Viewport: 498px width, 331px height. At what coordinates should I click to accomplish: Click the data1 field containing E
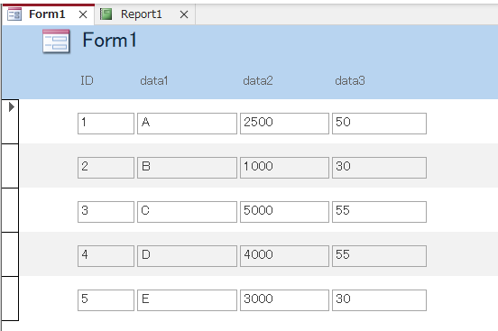pos(187,299)
